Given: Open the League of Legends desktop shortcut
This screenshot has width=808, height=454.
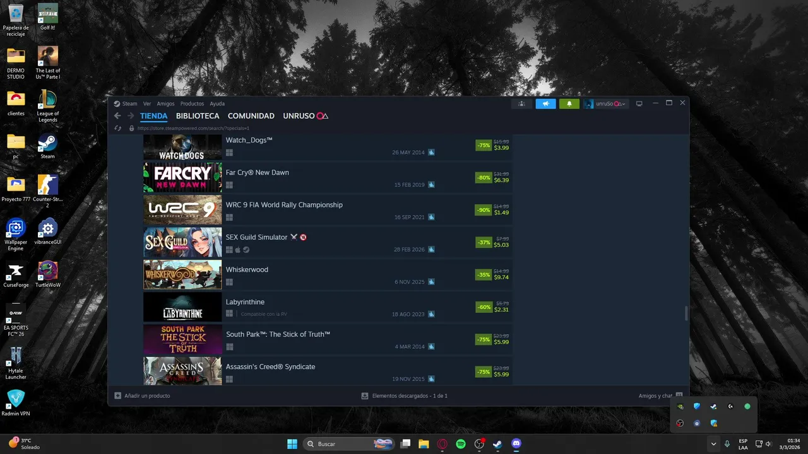Looking at the screenshot, I should [48, 106].
